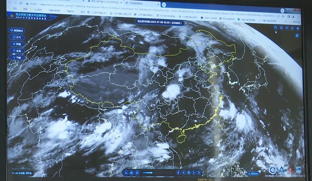This screenshot has height=181, width=312.
Task: Open the 气候 products menu
Action: pyautogui.click(x=17, y=58)
